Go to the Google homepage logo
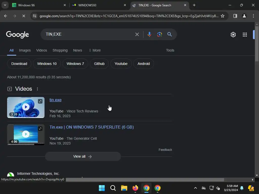 tap(17, 34)
